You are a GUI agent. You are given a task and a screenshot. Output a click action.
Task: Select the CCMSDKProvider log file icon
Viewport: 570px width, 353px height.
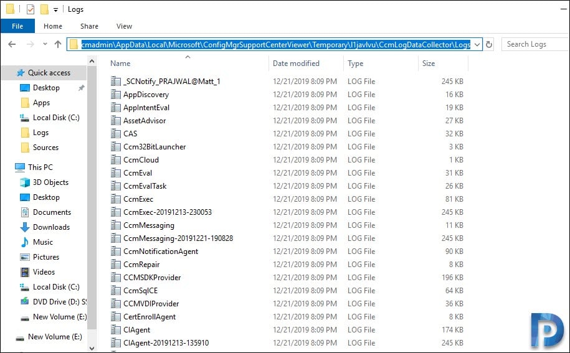[116, 278]
